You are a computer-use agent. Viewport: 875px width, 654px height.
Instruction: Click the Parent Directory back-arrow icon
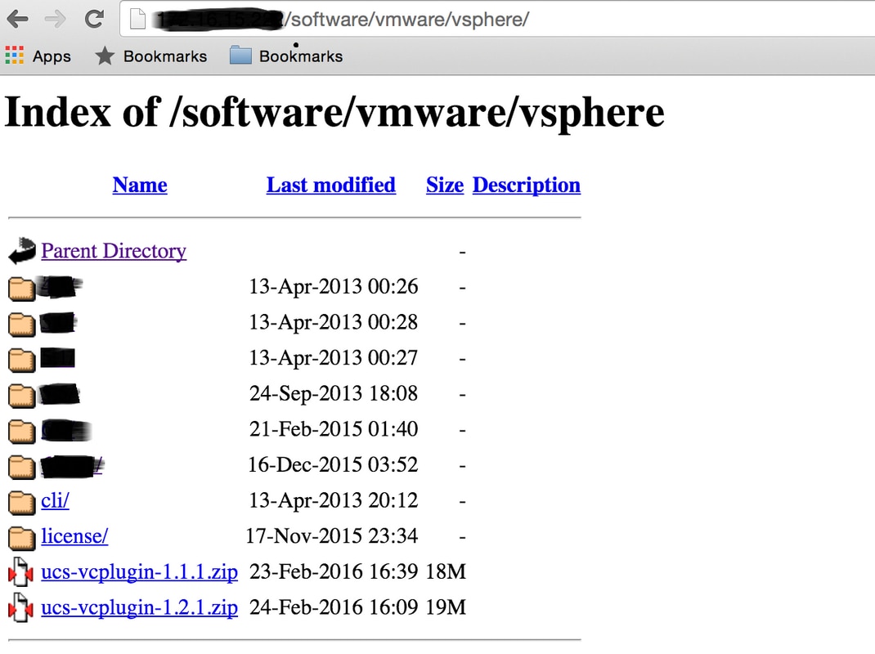[x=22, y=250]
